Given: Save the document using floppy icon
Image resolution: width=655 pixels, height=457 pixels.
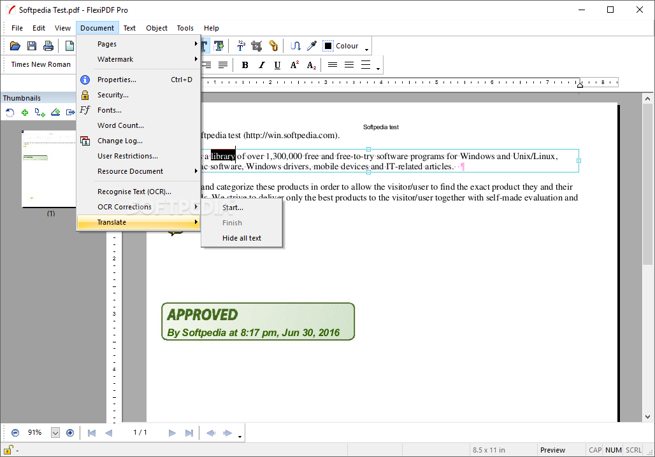Looking at the screenshot, I should coord(32,46).
